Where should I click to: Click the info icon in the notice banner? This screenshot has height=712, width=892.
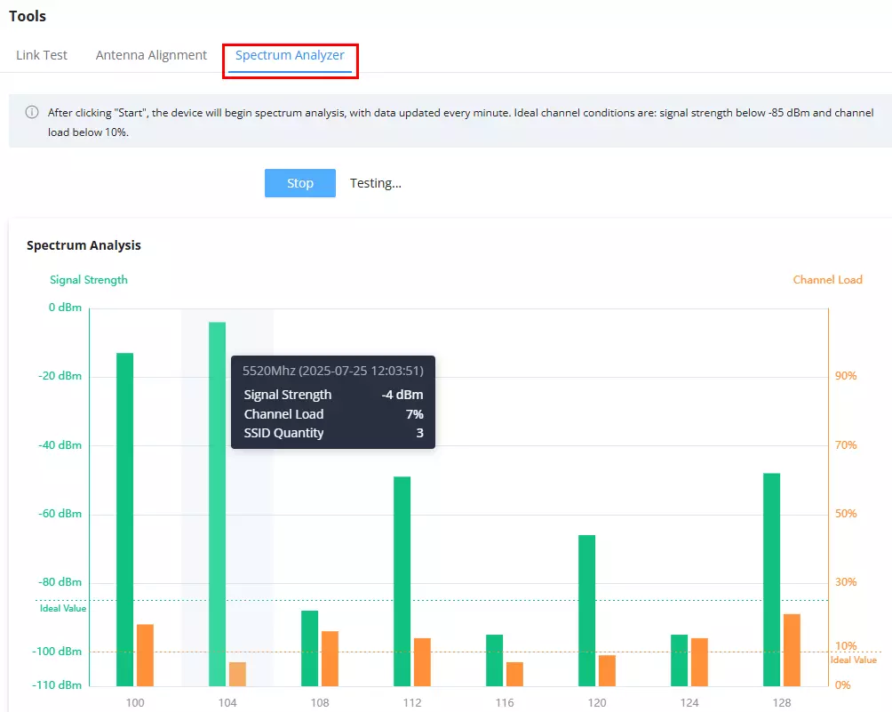(x=32, y=112)
